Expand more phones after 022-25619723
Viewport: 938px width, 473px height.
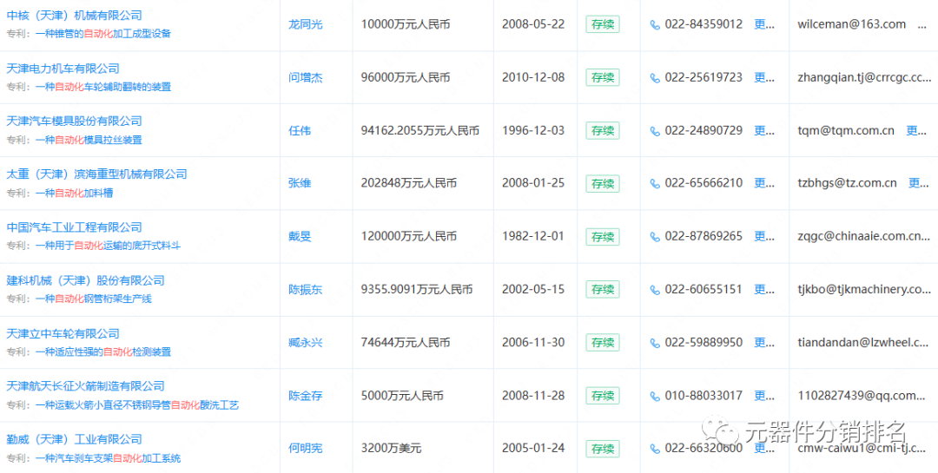(763, 78)
